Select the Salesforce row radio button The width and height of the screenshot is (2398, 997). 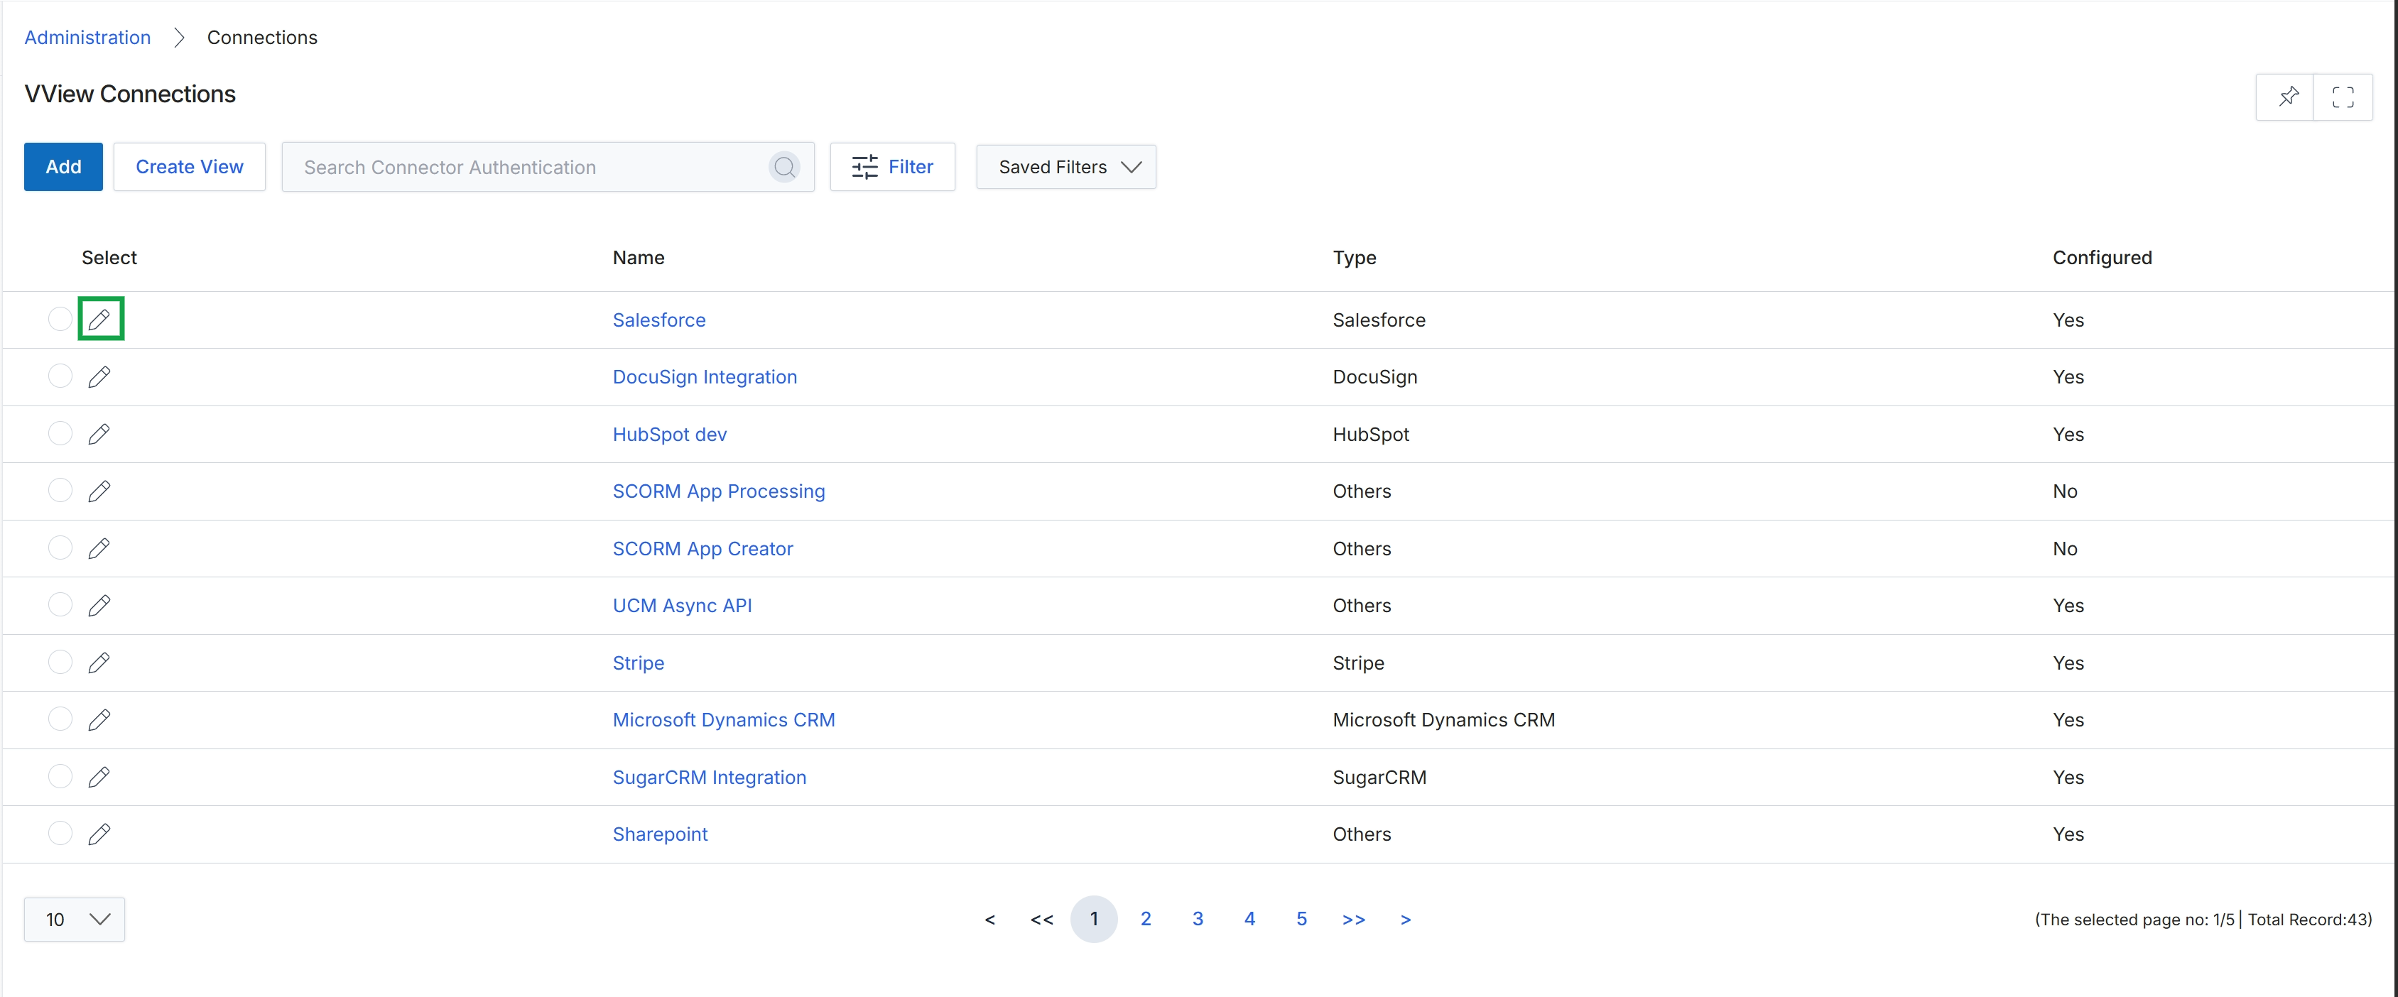coord(60,318)
